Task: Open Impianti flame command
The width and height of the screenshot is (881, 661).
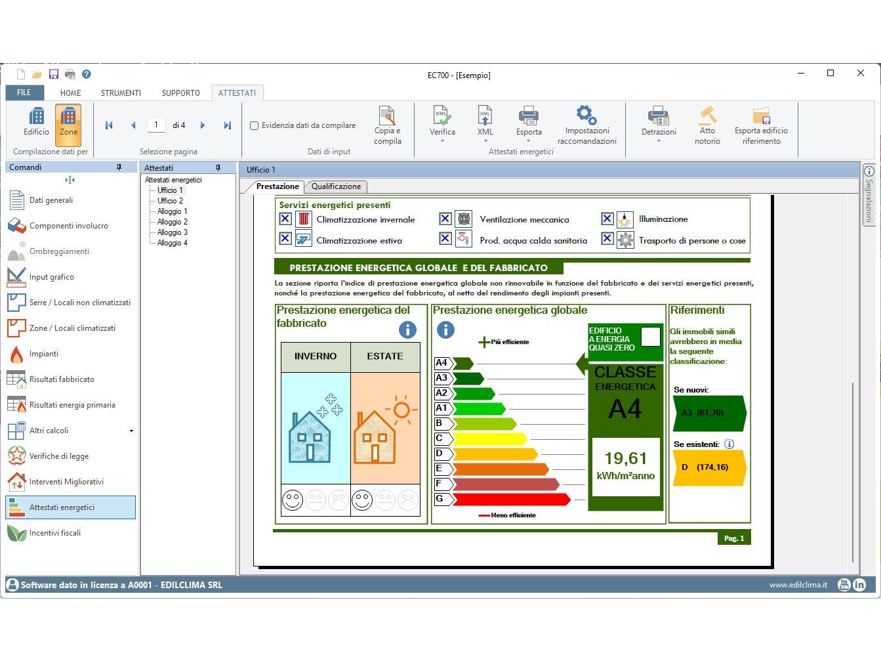Action: click(71, 354)
